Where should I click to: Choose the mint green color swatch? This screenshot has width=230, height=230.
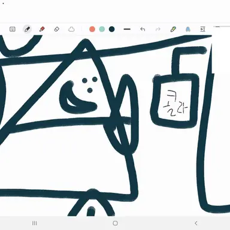[102, 29]
